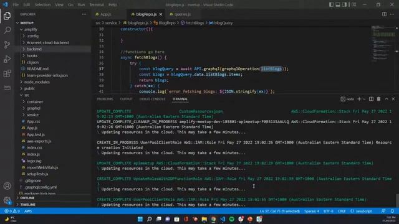Add a new terminal with plus icon

coord(359,99)
